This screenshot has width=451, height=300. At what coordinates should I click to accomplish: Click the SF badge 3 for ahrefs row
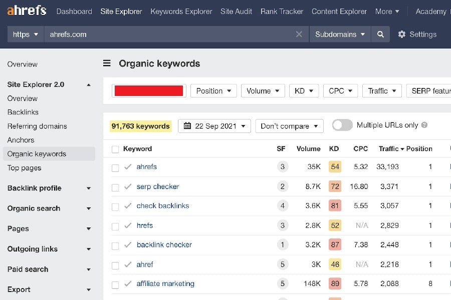click(x=283, y=167)
